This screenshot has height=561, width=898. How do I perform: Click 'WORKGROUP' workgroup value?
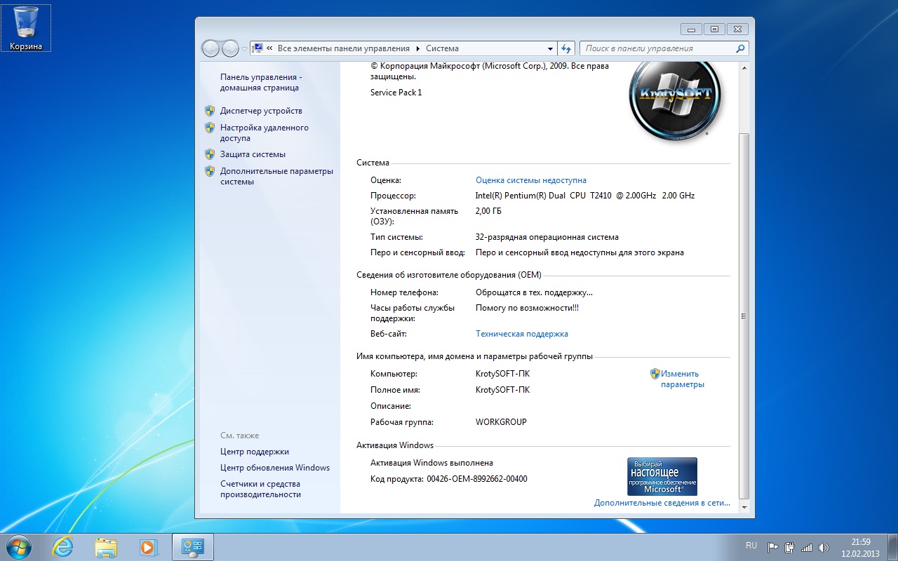pos(501,422)
